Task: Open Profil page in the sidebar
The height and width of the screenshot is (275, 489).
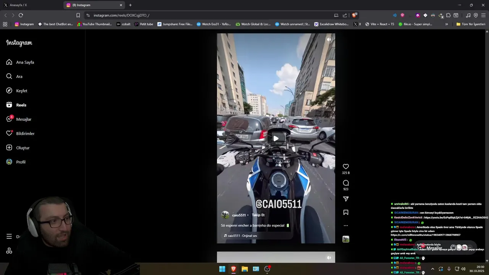Action: (x=16, y=162)
